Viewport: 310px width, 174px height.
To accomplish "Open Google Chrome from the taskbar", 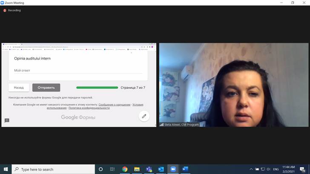I will (125, 169).
